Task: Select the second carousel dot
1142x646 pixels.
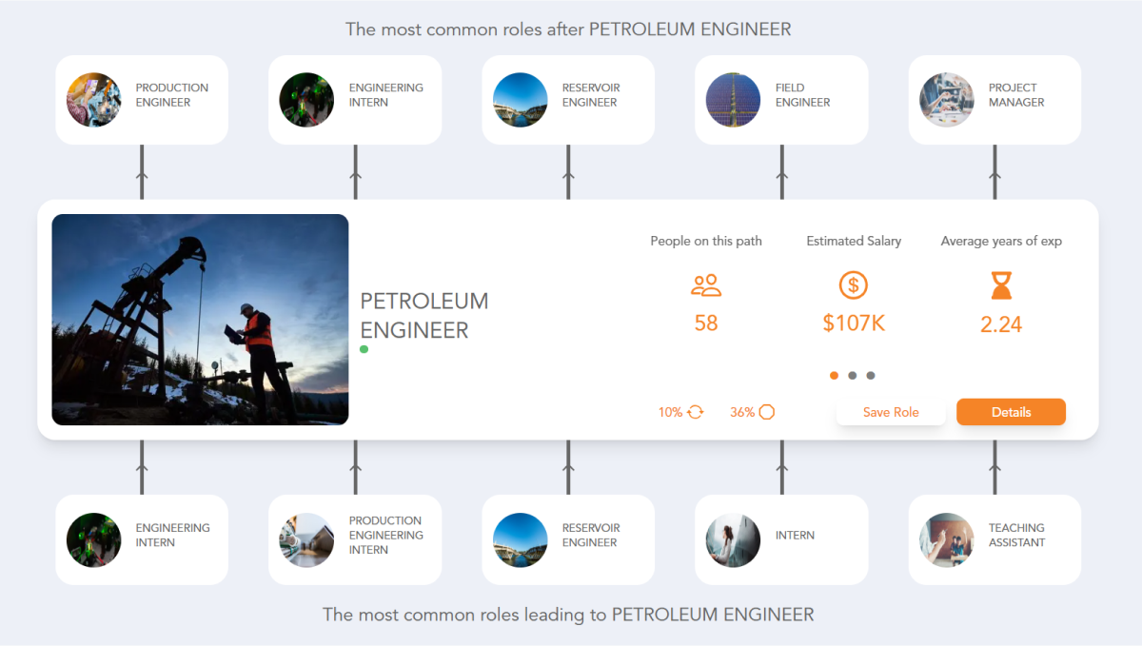Action: 853,375
